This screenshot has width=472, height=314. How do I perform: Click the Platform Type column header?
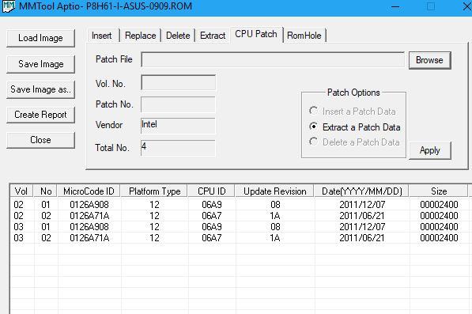tap(154, 191)
